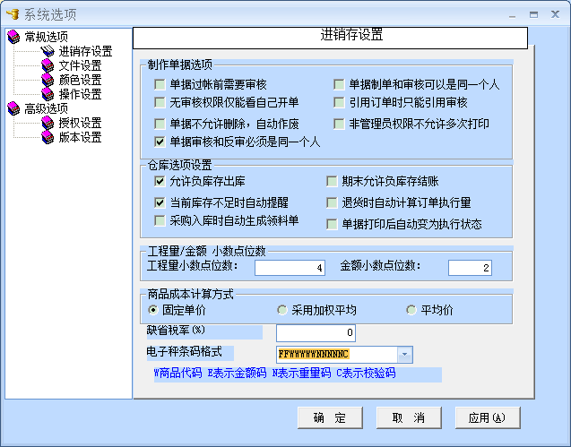Open 电子秤条码格式 dropdown arrow
This screenshot has width=571, height=447.
click(404, 355)
